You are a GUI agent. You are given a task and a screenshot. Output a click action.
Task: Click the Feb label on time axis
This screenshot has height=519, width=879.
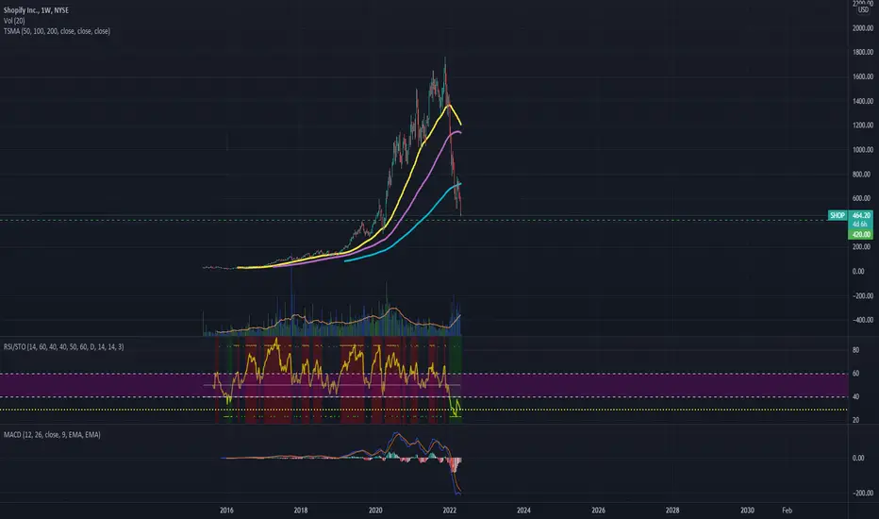(x=788, y=511)
